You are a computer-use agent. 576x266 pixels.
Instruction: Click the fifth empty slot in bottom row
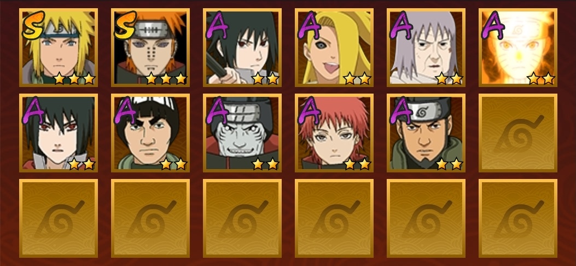pos(426,218)
